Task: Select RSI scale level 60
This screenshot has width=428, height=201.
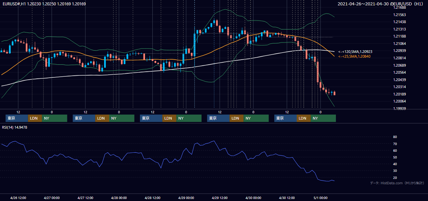Action: click(x=395, y=150)
